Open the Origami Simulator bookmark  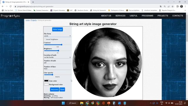click(58, 11)
